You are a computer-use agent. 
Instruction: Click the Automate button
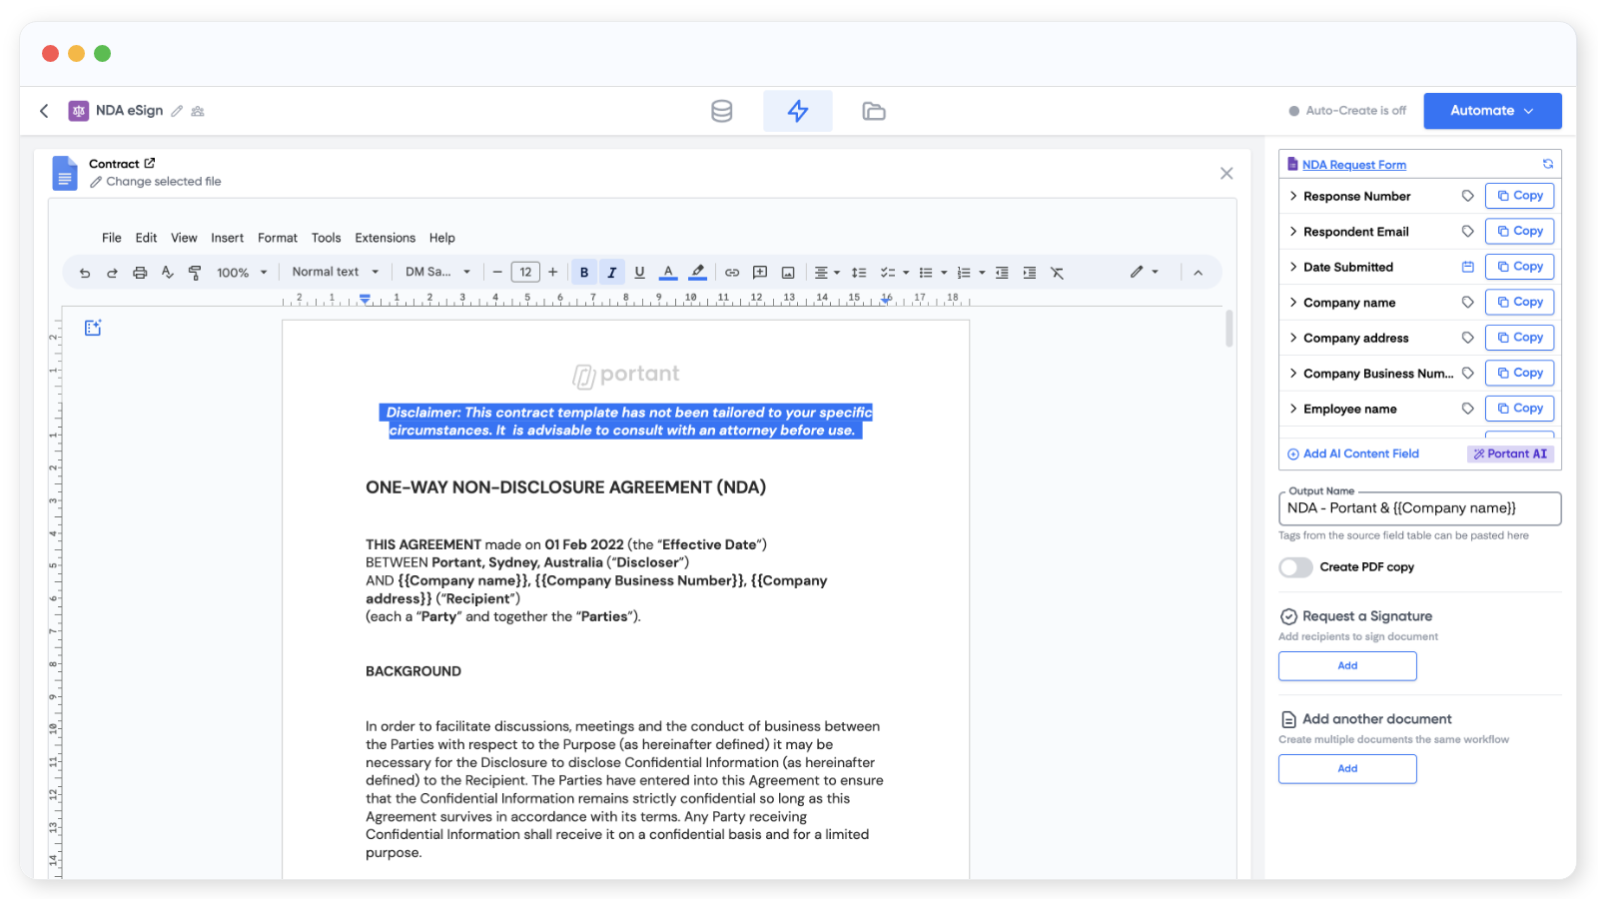pos(1491,111)
